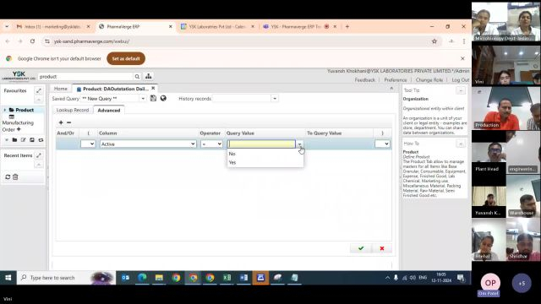The width and height of the screenshot is (541, 304).
Task: Open Microsoft Edge from the taskbar
Action: click(142, 278)
